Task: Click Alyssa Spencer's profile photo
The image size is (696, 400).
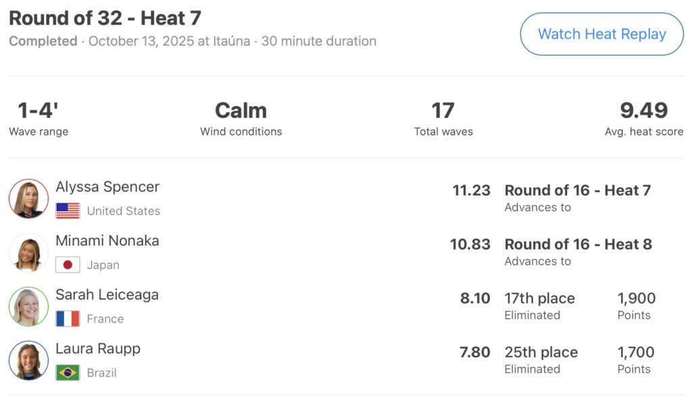Action: 28,198
